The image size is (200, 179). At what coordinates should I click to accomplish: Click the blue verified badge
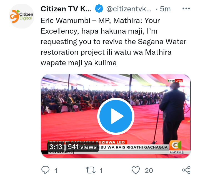coord(99,9)
